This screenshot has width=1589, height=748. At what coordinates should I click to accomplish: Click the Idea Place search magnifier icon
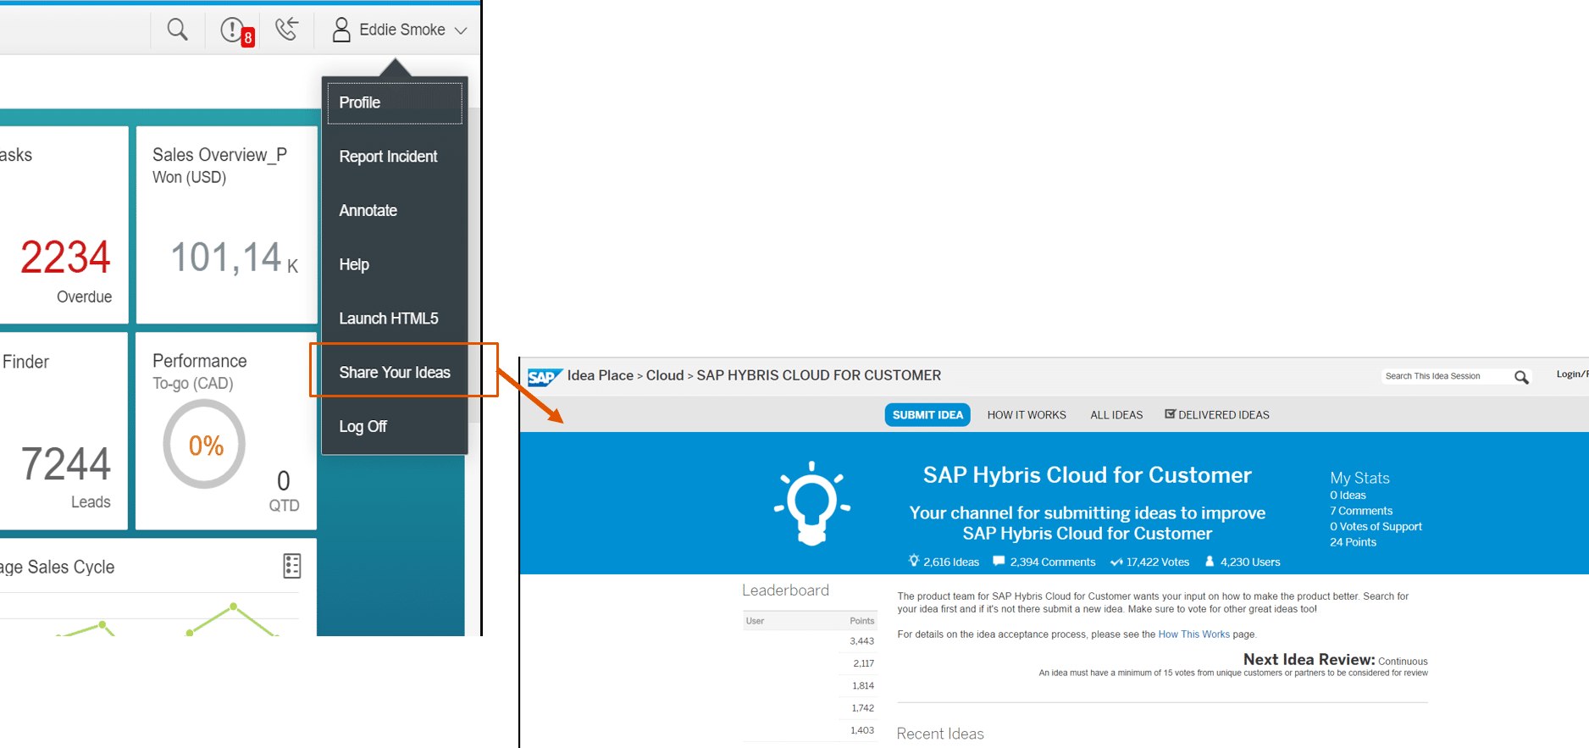[x=1521, y=377]
